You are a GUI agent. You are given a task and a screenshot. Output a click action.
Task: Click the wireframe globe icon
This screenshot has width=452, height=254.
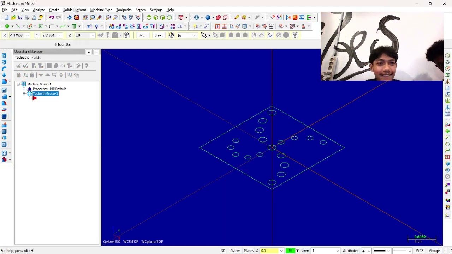point(196,17)
